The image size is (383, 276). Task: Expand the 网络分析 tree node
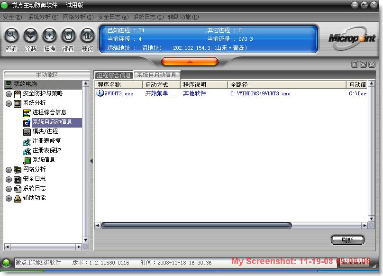click(9, 170)
